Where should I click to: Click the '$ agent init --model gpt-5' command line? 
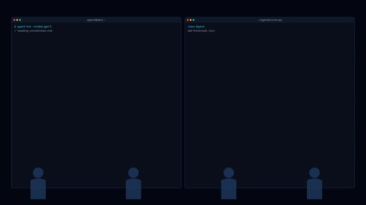33,27
